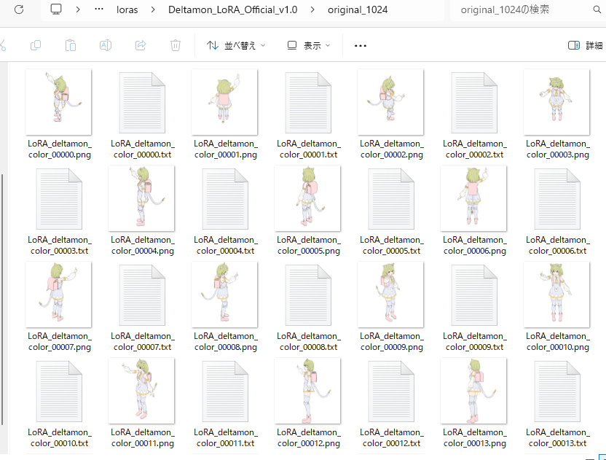606x460 pixels.
Task: Select LoRA_deltamon_color_00009.png thumbnail
Action: pos(390,295)
